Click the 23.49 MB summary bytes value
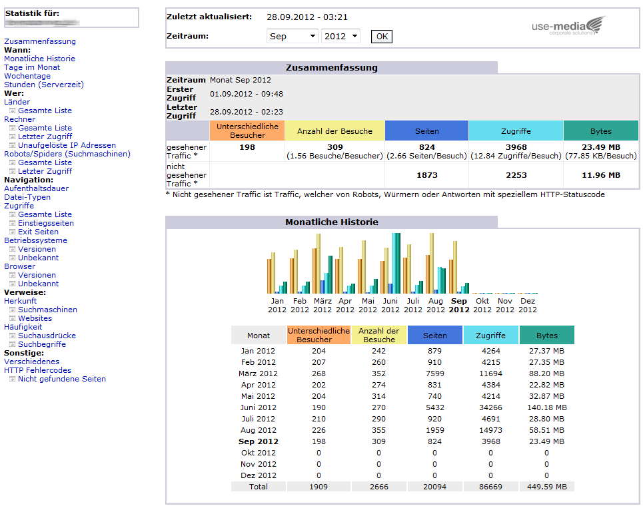Image resolution: width=643 pixels, height=510 pixels. pyautogui.click(x=601, y=147)
